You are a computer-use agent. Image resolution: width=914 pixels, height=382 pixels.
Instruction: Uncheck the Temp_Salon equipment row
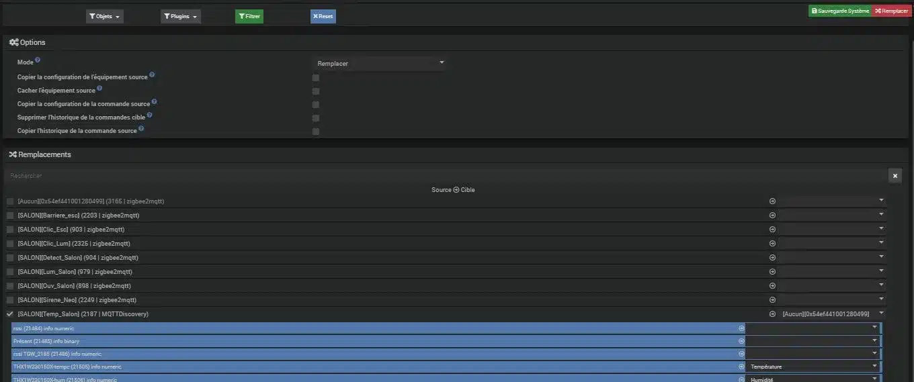[x=10, y=314]
